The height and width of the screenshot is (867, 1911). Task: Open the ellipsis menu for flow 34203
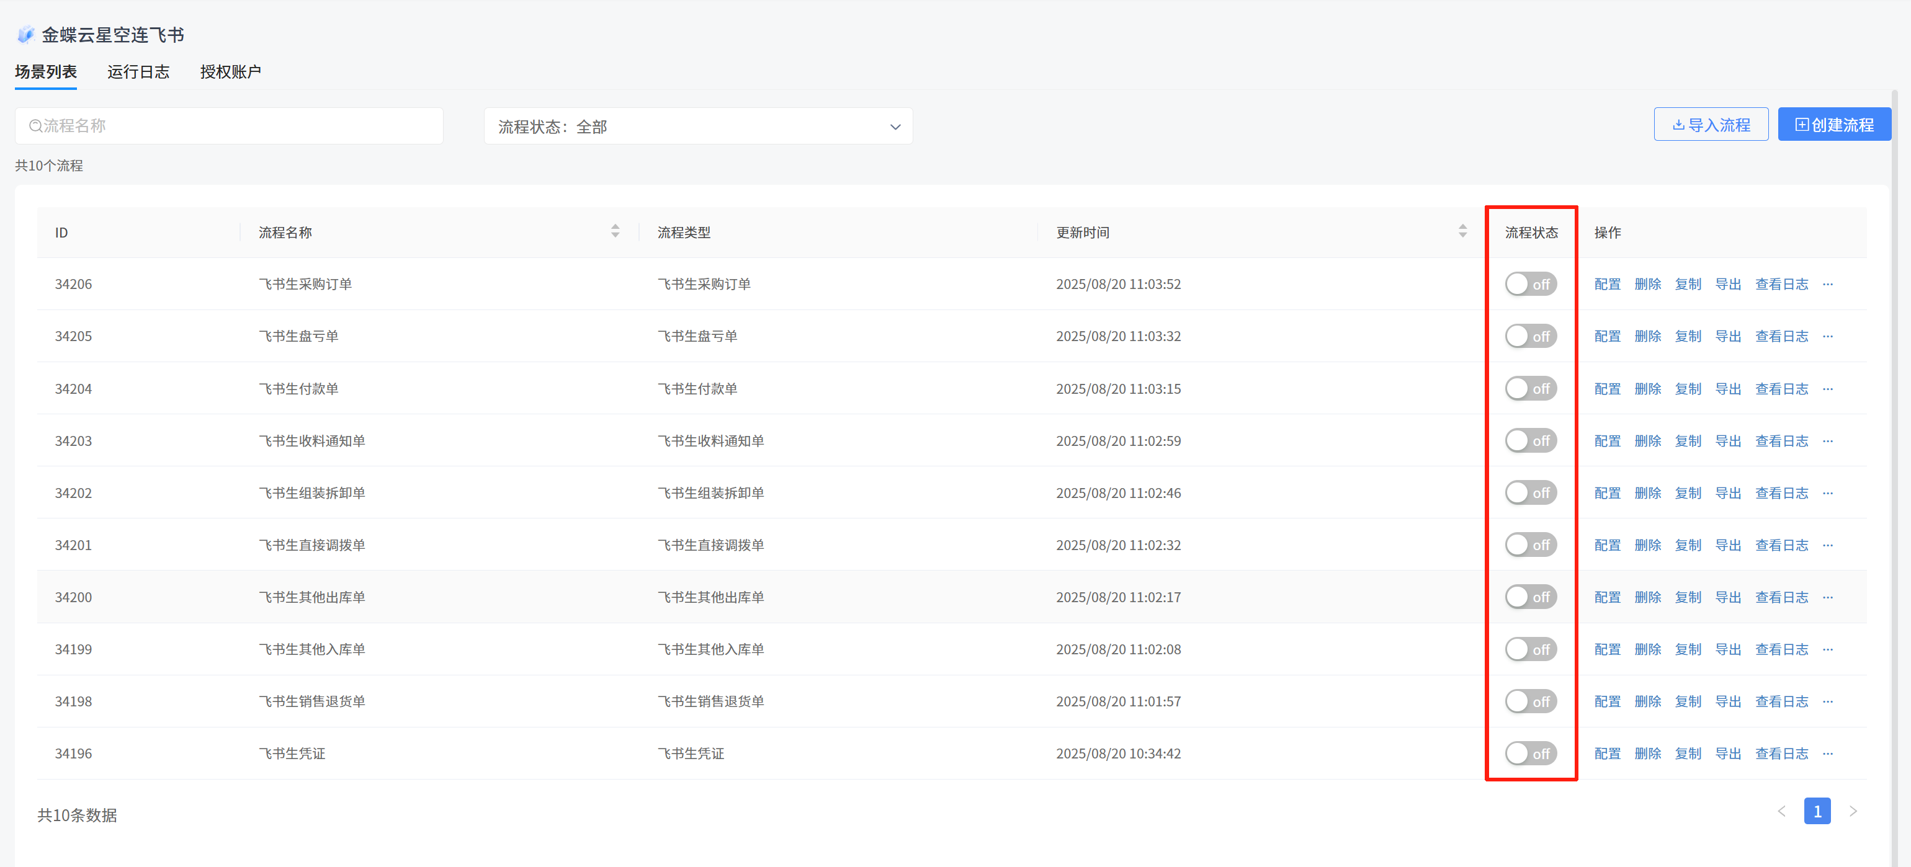(x=1827, y=440)
